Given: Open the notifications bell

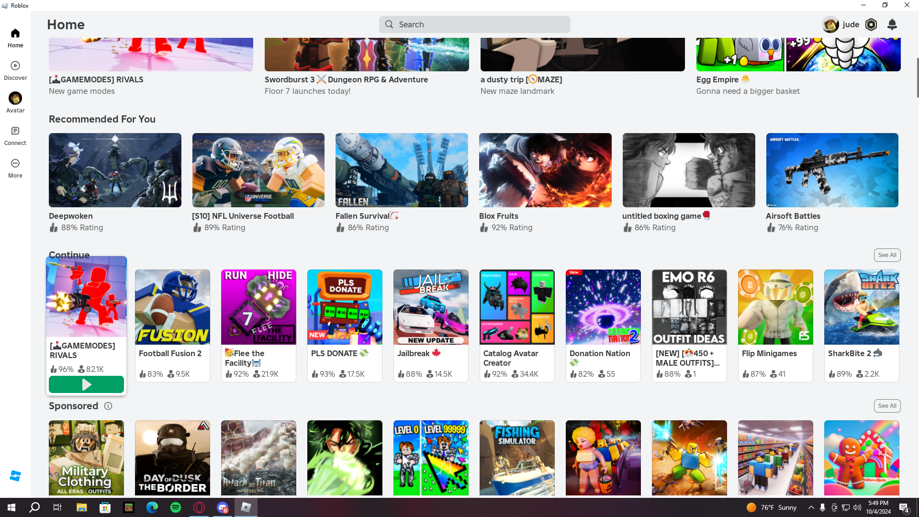Looking at the screenshot, I should coord(892,24).
